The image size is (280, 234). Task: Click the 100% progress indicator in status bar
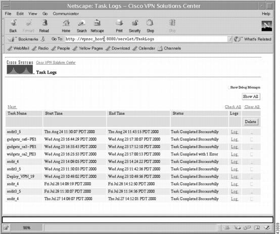pyautogui.click(x=27, y=228)
